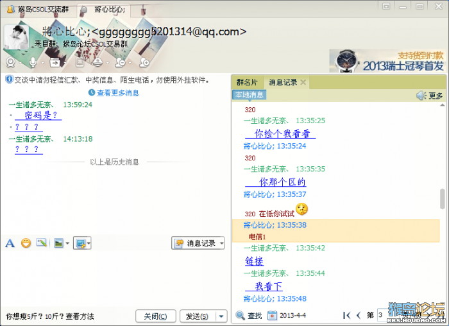Viewport: 449px width, 326px height.
Task: Switch to the 群名片 tab
Action: [x=247, y=83]
